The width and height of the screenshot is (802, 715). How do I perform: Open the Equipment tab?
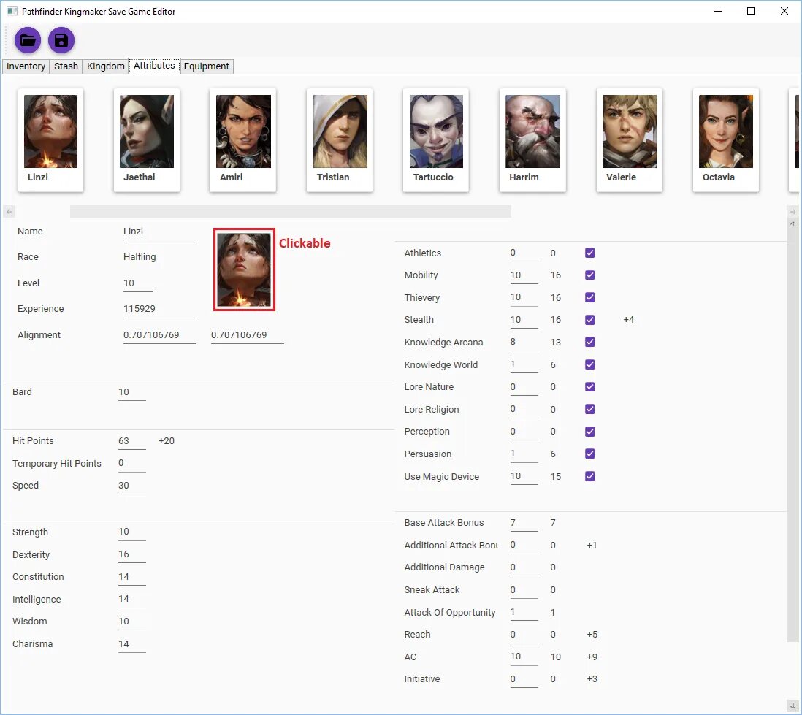206,66
